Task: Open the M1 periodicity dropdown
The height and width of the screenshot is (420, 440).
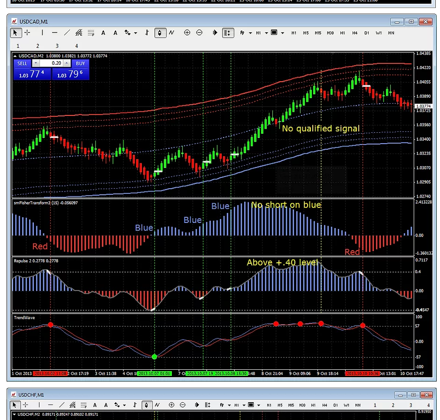Action: click(266, 33)
